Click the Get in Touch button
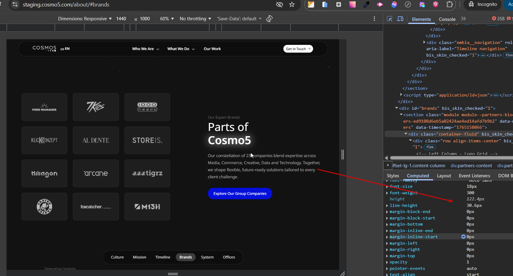513x276 pixels. point(298,49)
